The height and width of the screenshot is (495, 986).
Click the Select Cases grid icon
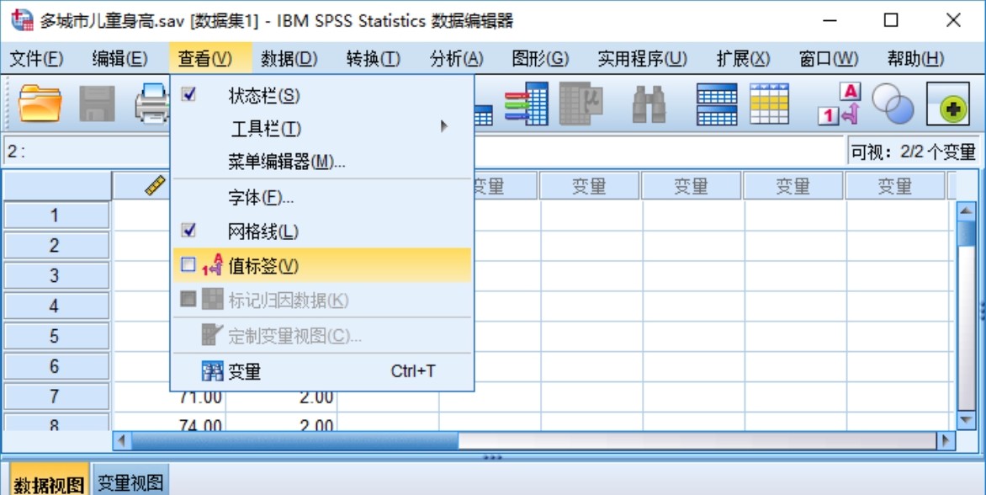(x=770, y=104)
